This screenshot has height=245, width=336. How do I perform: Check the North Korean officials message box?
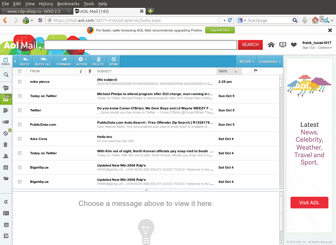point(20,153)
